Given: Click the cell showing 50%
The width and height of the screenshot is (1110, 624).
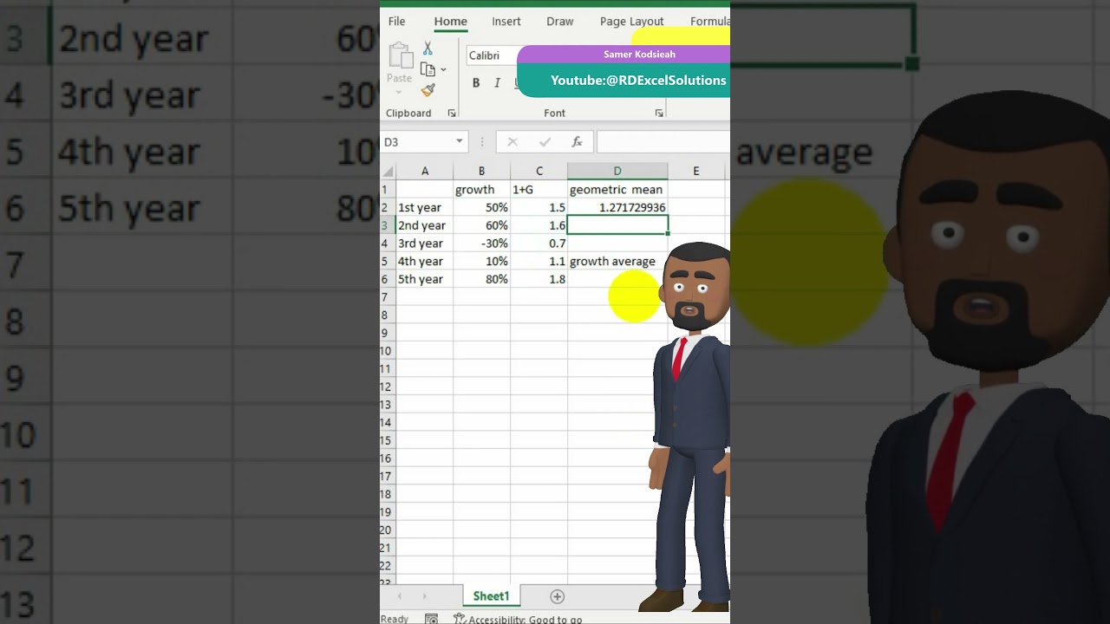Looking at the screenshot, I should click(x=481, y=208).
